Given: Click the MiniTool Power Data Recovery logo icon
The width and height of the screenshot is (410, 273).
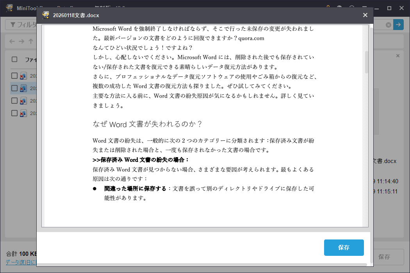Looking at the screenshot, I should tap(9, 8).
